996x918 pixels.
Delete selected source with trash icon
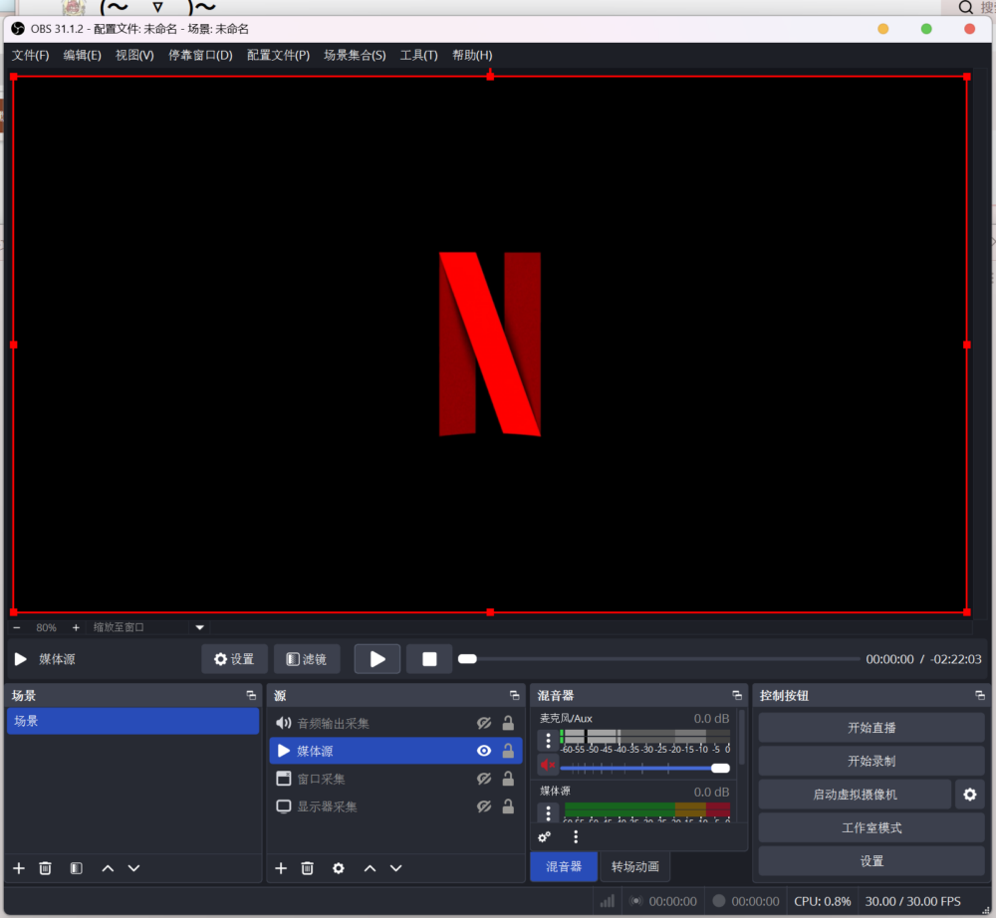point(308,868)
